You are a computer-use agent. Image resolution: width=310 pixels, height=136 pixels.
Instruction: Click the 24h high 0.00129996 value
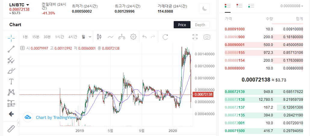pyautogui.click(x=125, y=11)
